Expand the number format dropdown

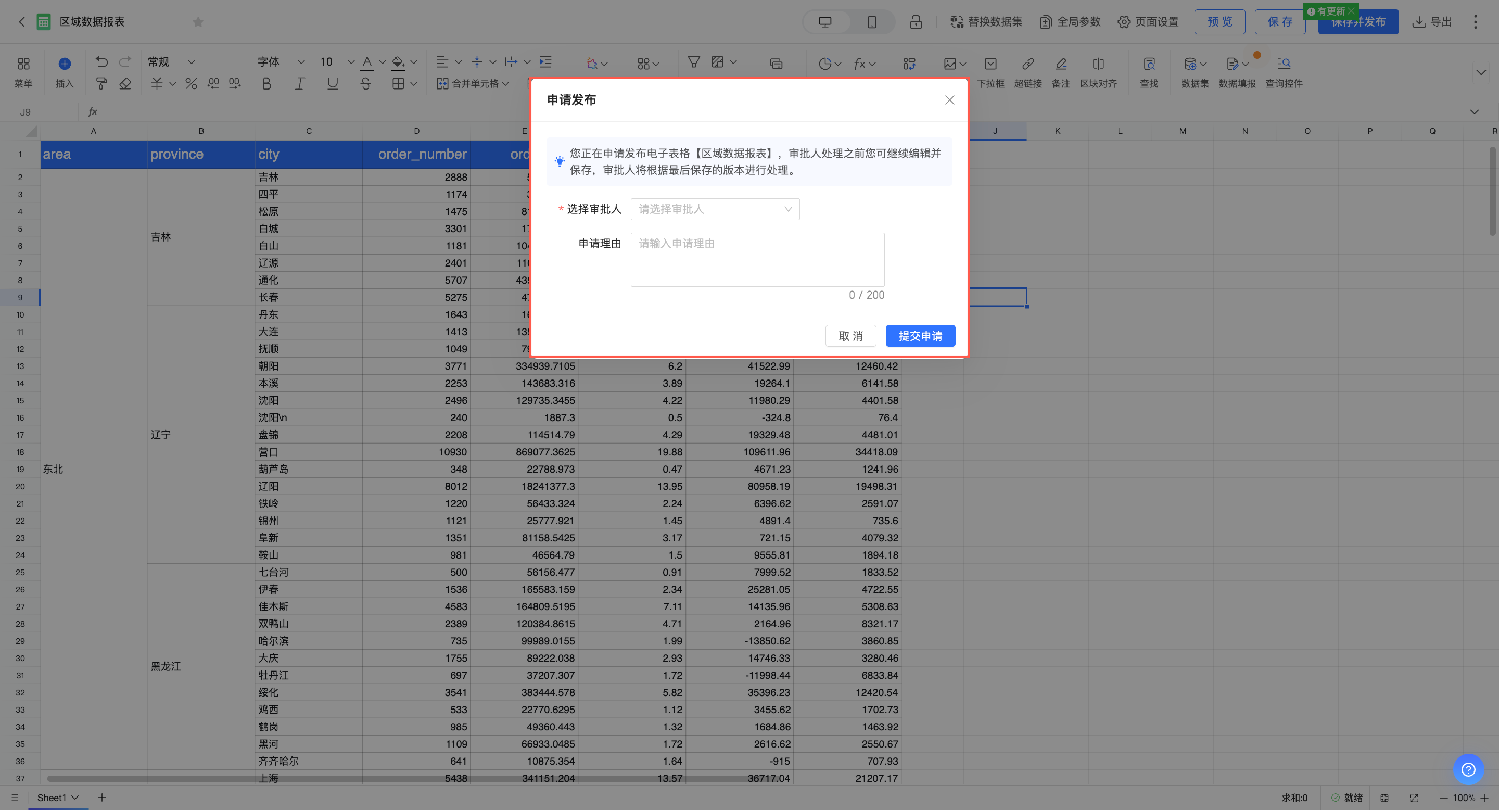(x=191, y=61)
